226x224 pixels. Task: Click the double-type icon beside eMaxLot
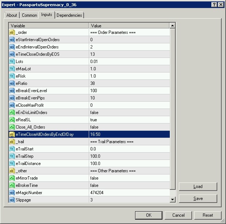[12, 69]
